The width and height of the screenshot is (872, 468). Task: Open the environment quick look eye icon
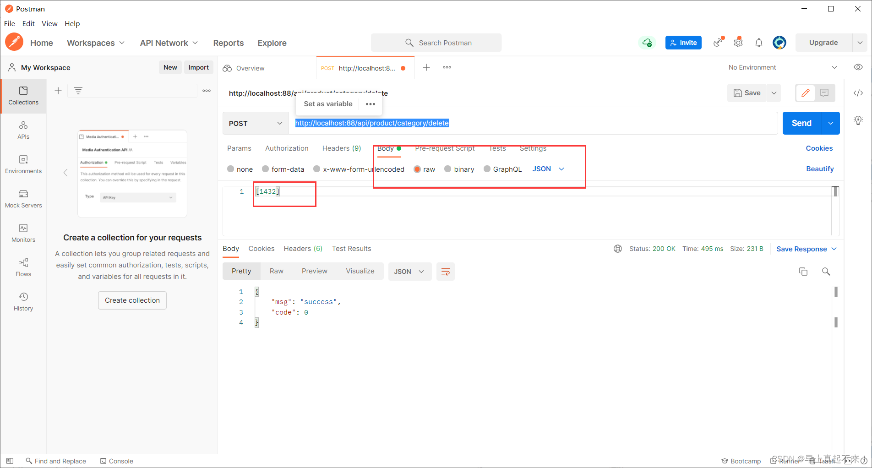pyautogui.click(x=858, y=67)
